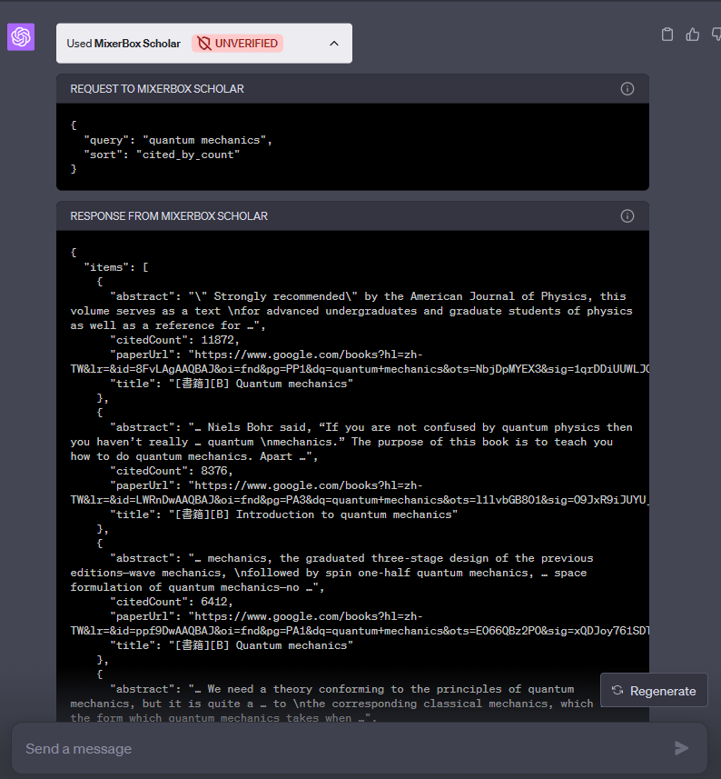Click the paperUrl containing id=8FvLAgAAQBAJ

pos(360,362)
